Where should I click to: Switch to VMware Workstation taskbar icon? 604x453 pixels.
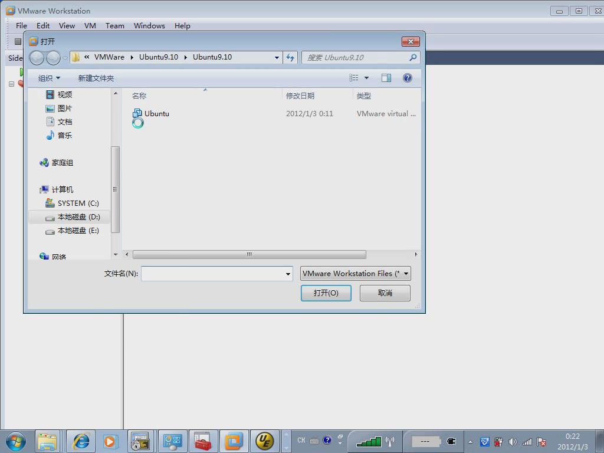(234, 441)
